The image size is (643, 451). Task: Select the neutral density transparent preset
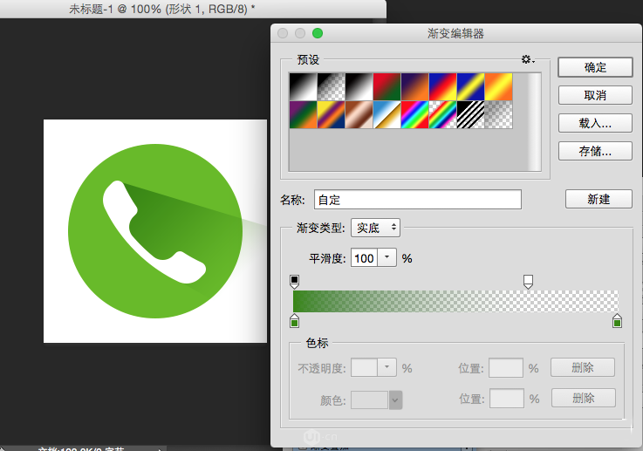(498, 115)
